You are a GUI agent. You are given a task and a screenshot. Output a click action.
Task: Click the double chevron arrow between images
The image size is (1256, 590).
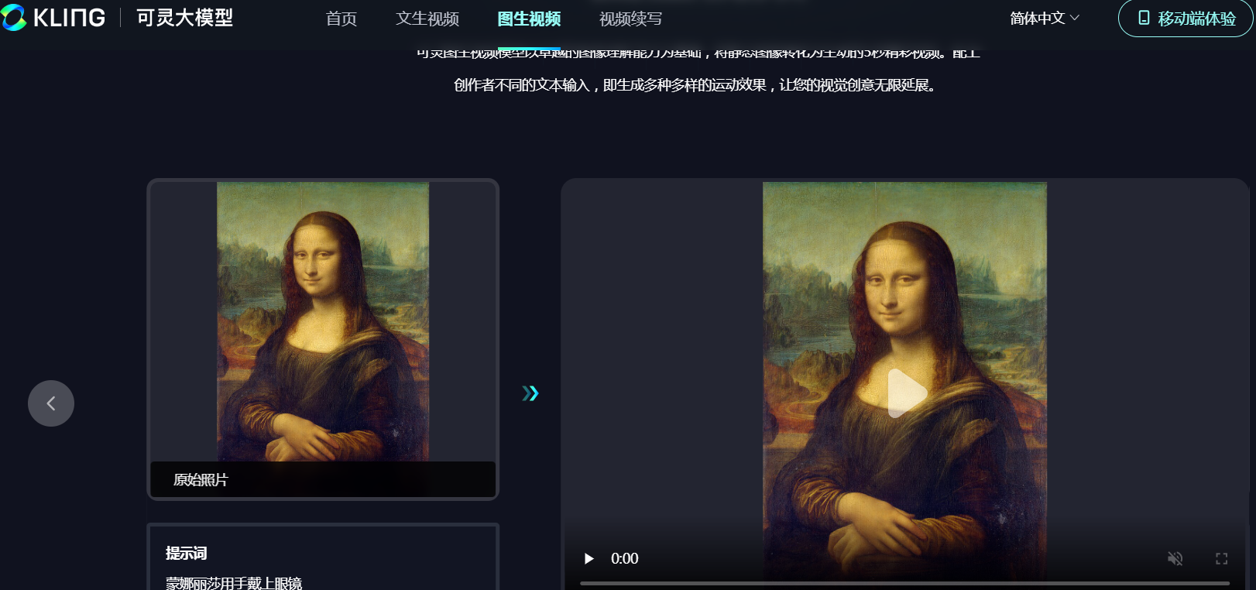[x=530, y=393]
